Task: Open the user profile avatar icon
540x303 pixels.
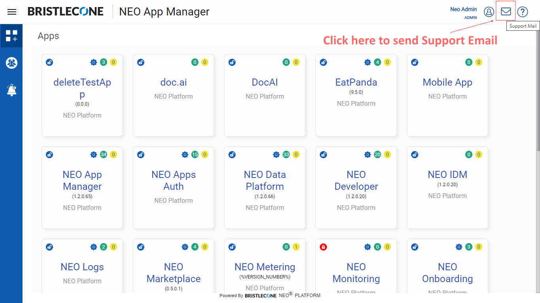Action: coord(489,12)
